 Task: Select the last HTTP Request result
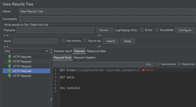pos(26,76)
